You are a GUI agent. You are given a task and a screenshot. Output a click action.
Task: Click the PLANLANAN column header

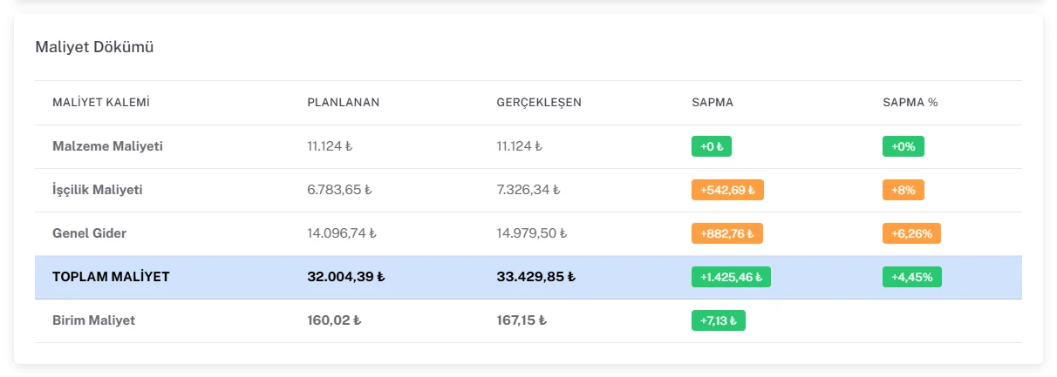click(344, 102)
